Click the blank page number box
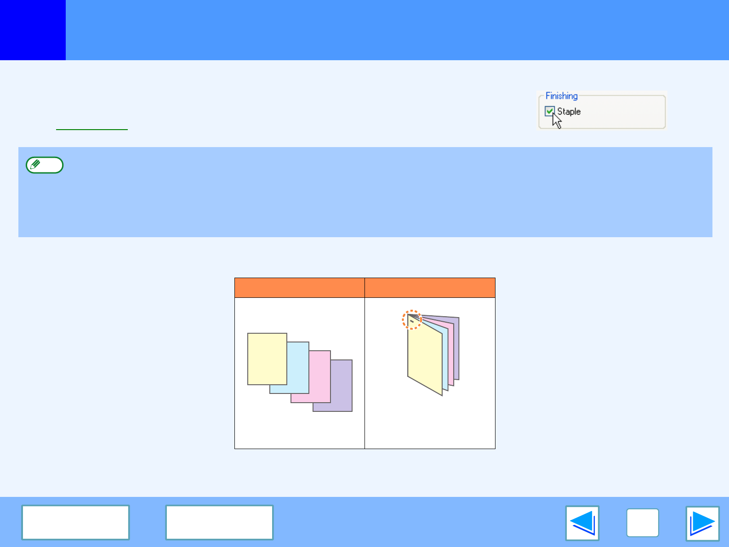 (x=642, y=523)
